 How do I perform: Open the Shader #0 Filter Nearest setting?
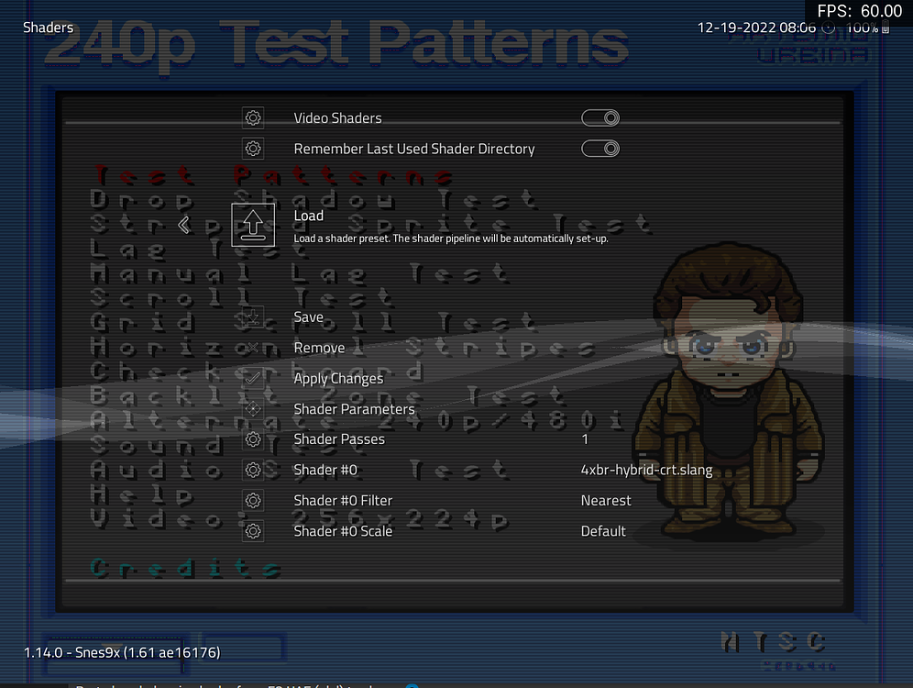(x=607, y=500)
